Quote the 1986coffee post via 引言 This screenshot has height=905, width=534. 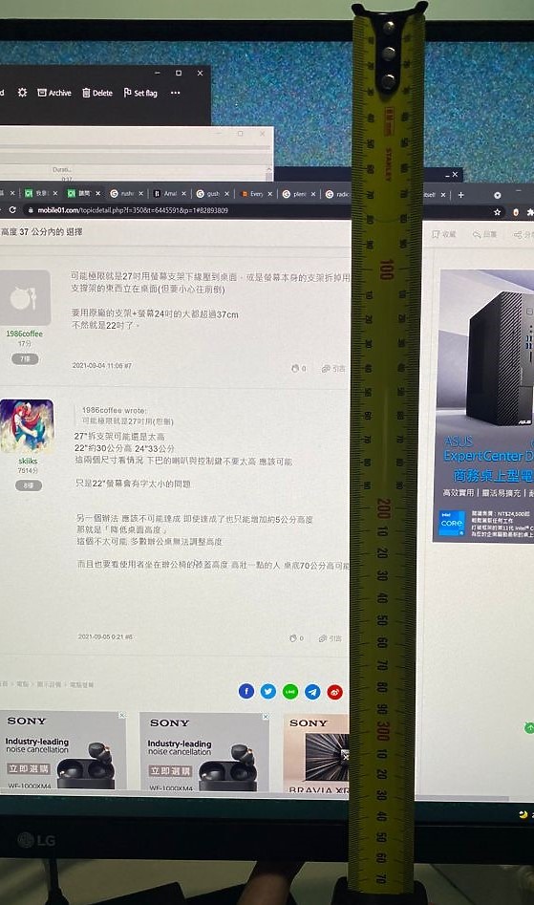[333, 368]
